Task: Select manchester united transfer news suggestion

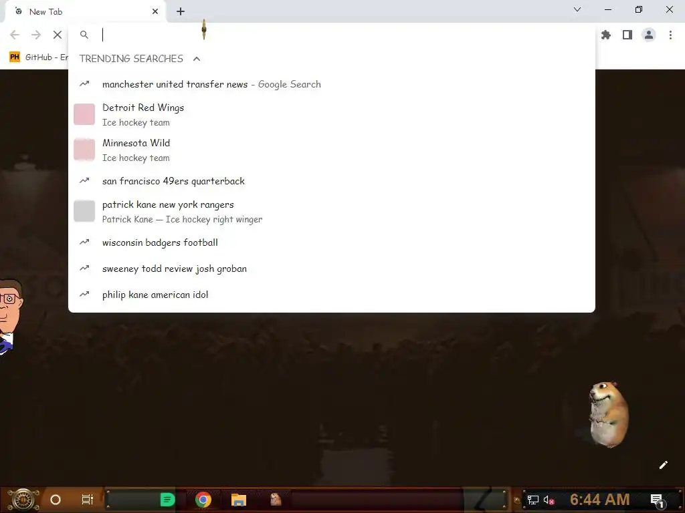Action: [x=332, y=84]
